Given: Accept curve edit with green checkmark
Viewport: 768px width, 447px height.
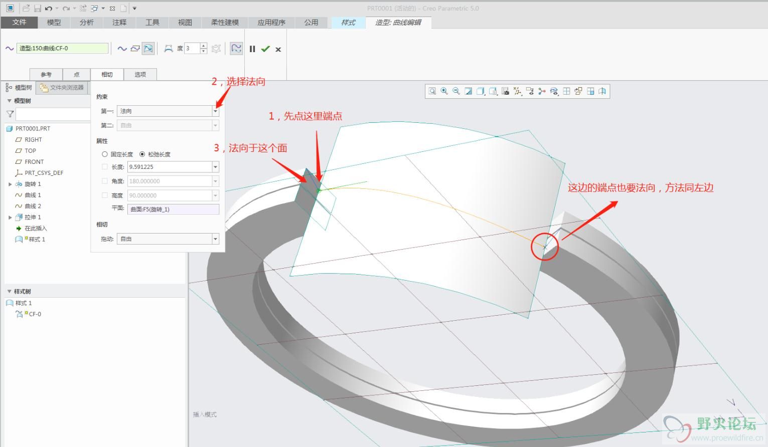Looking at the screenshot, I should coord(265,49).
